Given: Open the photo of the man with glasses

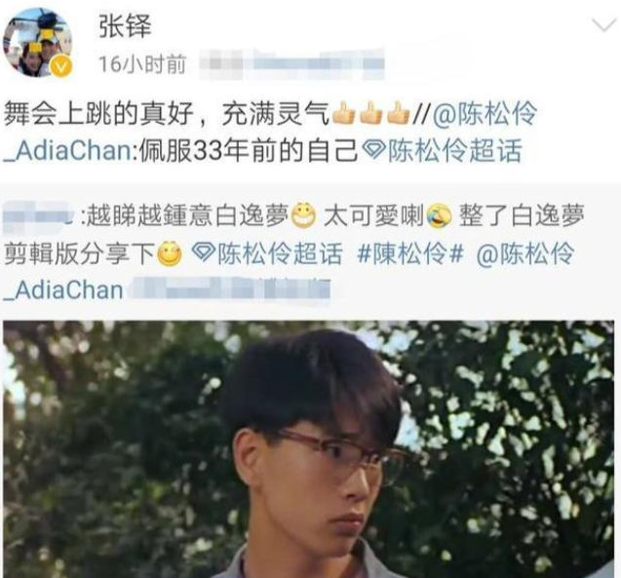Looking at the screenshot, I should pyautogui.click(x=309, y=449).
